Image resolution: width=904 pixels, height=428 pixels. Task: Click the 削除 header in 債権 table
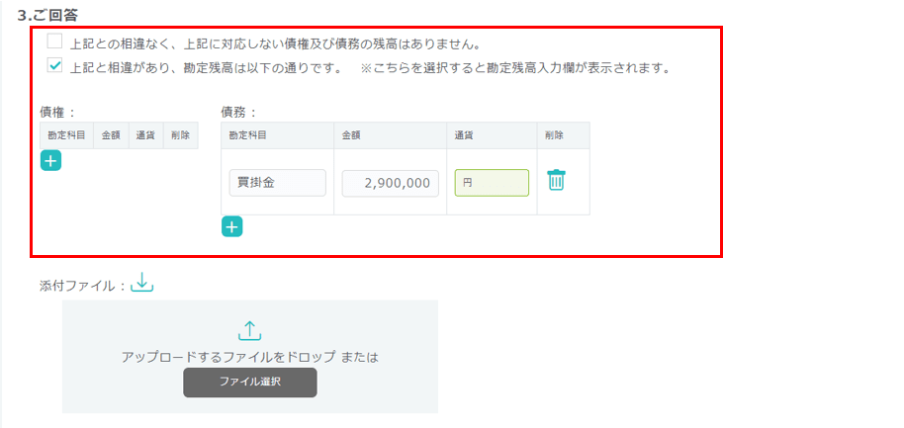pos(180,134)
